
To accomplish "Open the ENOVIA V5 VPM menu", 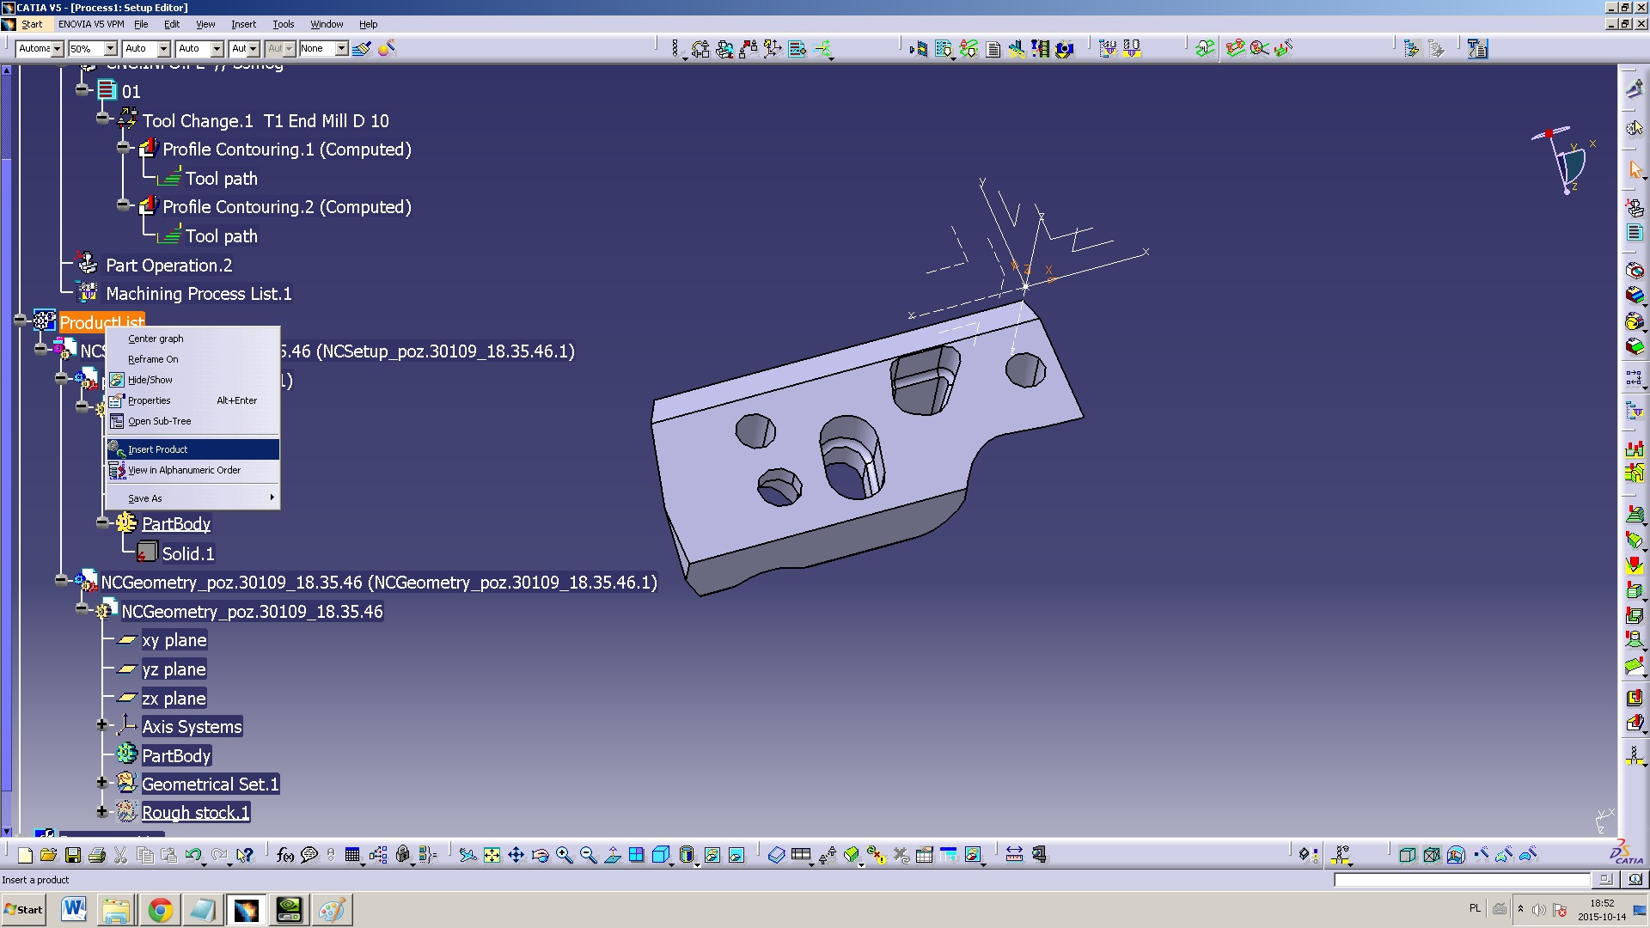I will [x=91, y=24].
